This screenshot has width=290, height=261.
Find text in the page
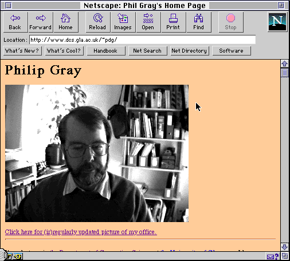[x=198, y=22]
